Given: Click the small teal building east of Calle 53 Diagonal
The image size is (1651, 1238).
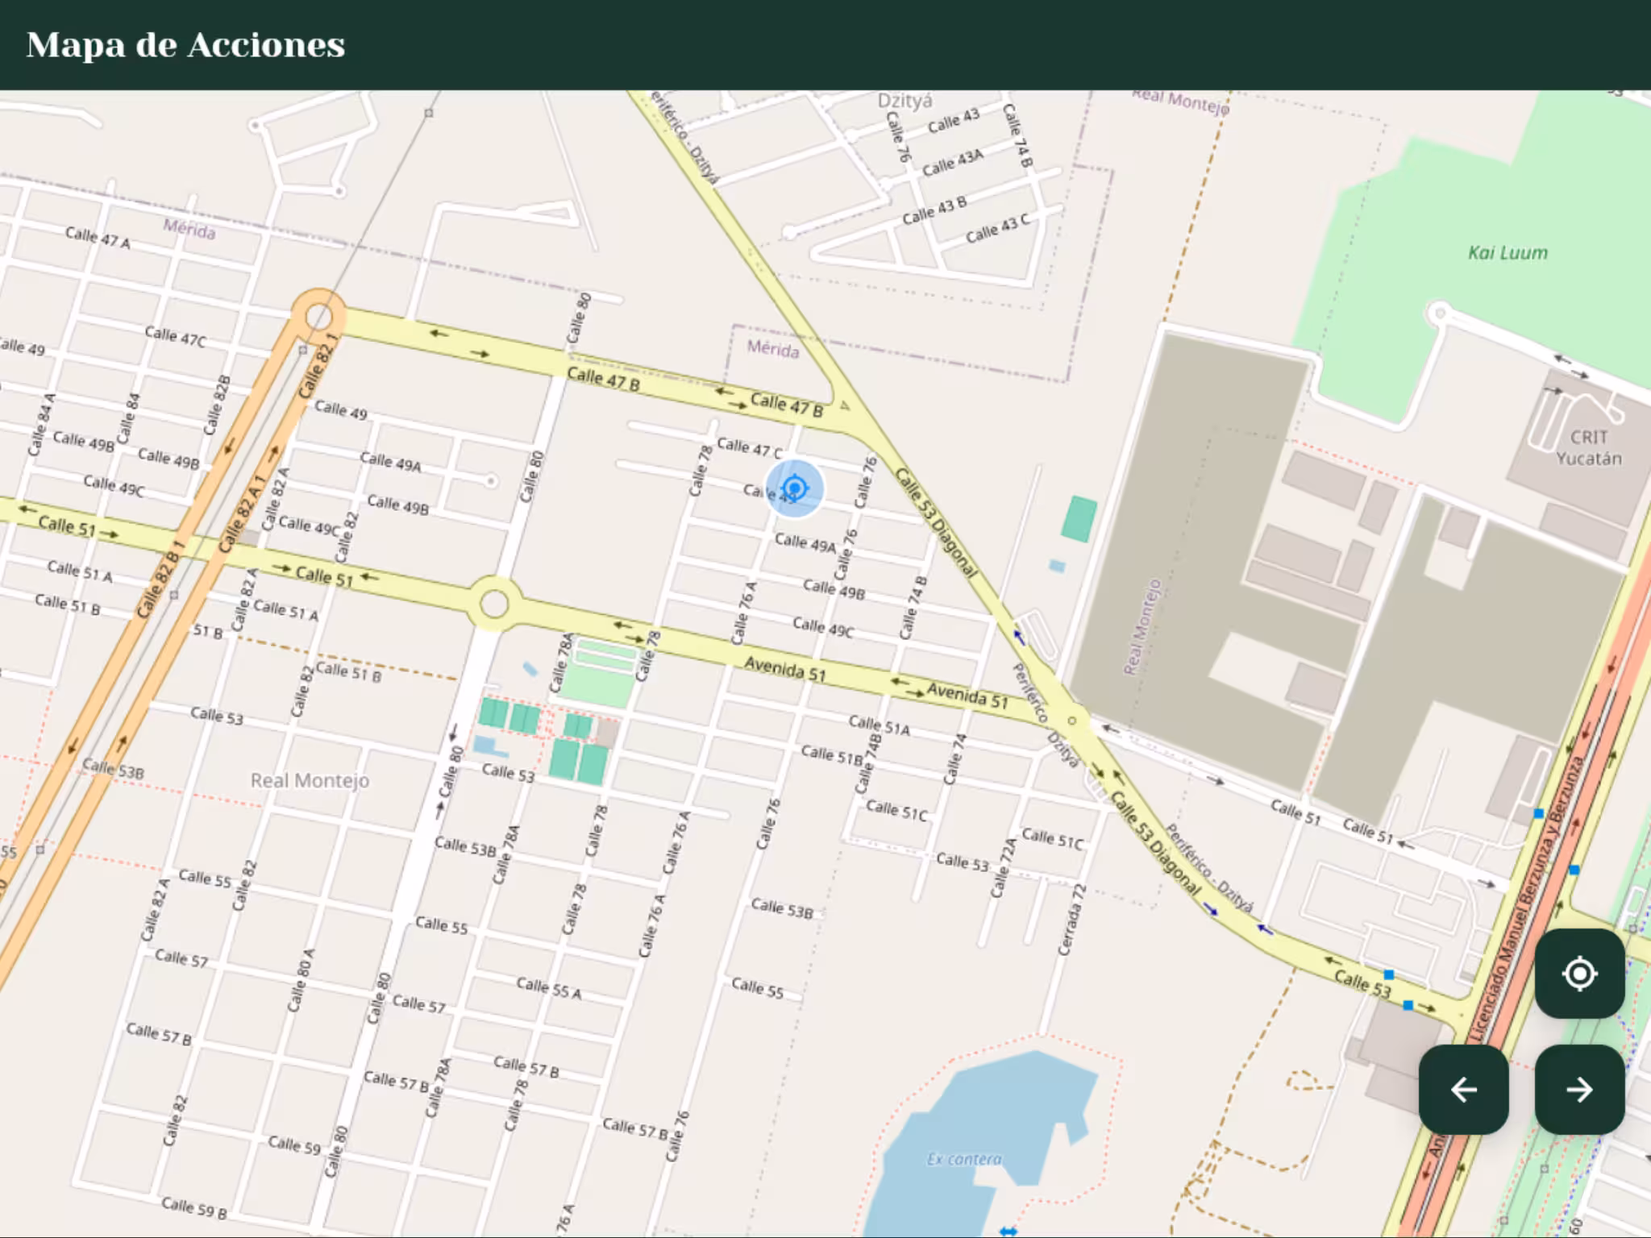Looking at the screenshot, I should 1079,518.
